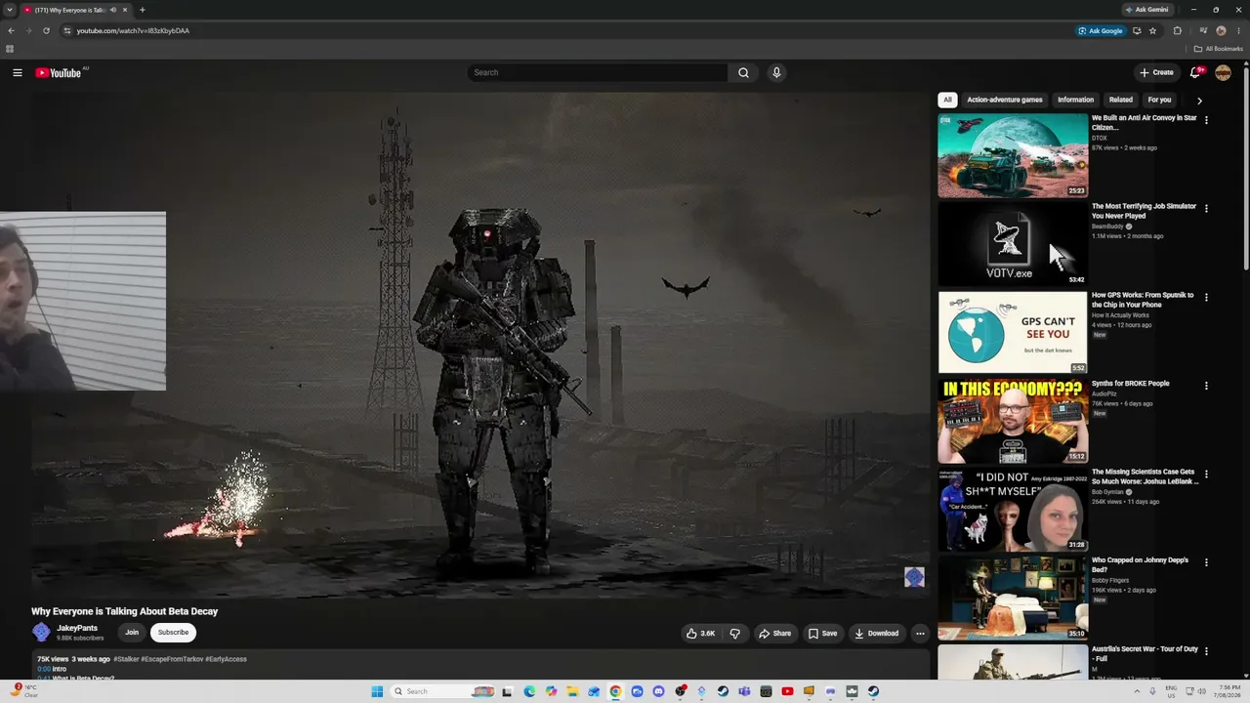Open options for Johnny Depp's Bed video
The height and width of the screenshot is (703, 1250).
pos(1206,562)
